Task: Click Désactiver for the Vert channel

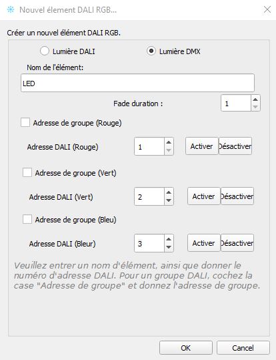Action: [x=237, y=196]
